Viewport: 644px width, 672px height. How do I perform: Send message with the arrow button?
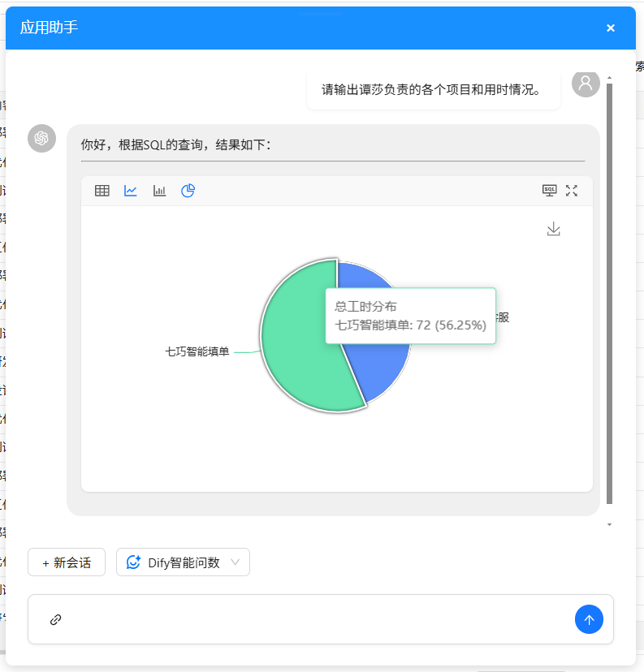click(589, 619)
